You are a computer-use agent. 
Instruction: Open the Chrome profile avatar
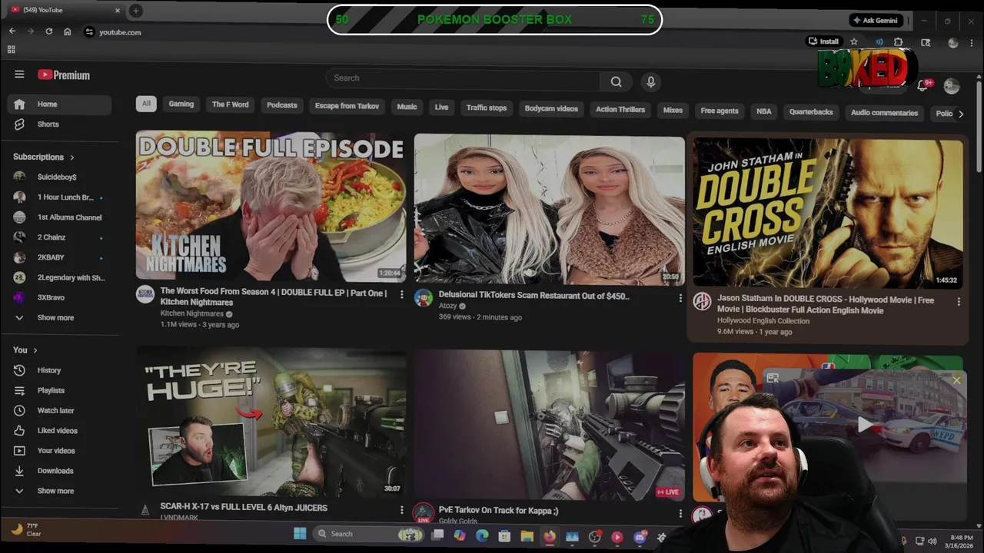tap(953, 43)
